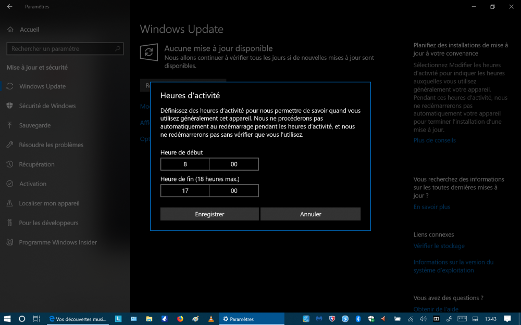Open VLC media player from taskbar
The width and height of the screenshot is (521, 325).
(x=211, y=319)
